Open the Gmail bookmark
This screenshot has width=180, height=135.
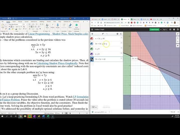click(x=100, y=26)
